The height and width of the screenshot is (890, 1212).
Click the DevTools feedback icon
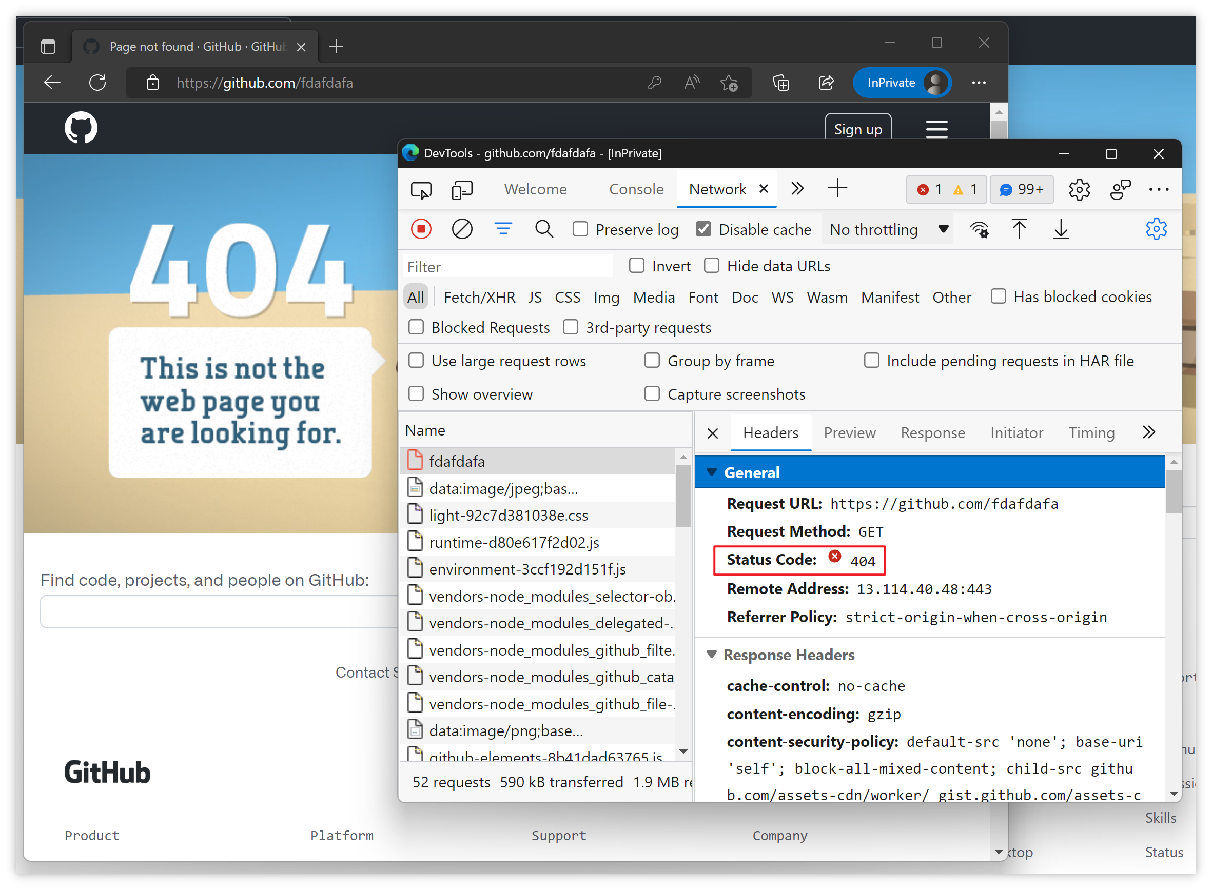coord(1120,190)
